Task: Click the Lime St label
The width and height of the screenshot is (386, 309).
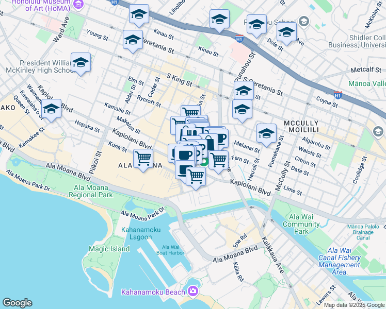Action: pyautogui.click(x=293, y=191)
